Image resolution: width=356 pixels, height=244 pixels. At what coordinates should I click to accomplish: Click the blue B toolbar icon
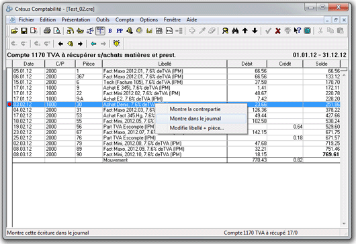point(110,31)
